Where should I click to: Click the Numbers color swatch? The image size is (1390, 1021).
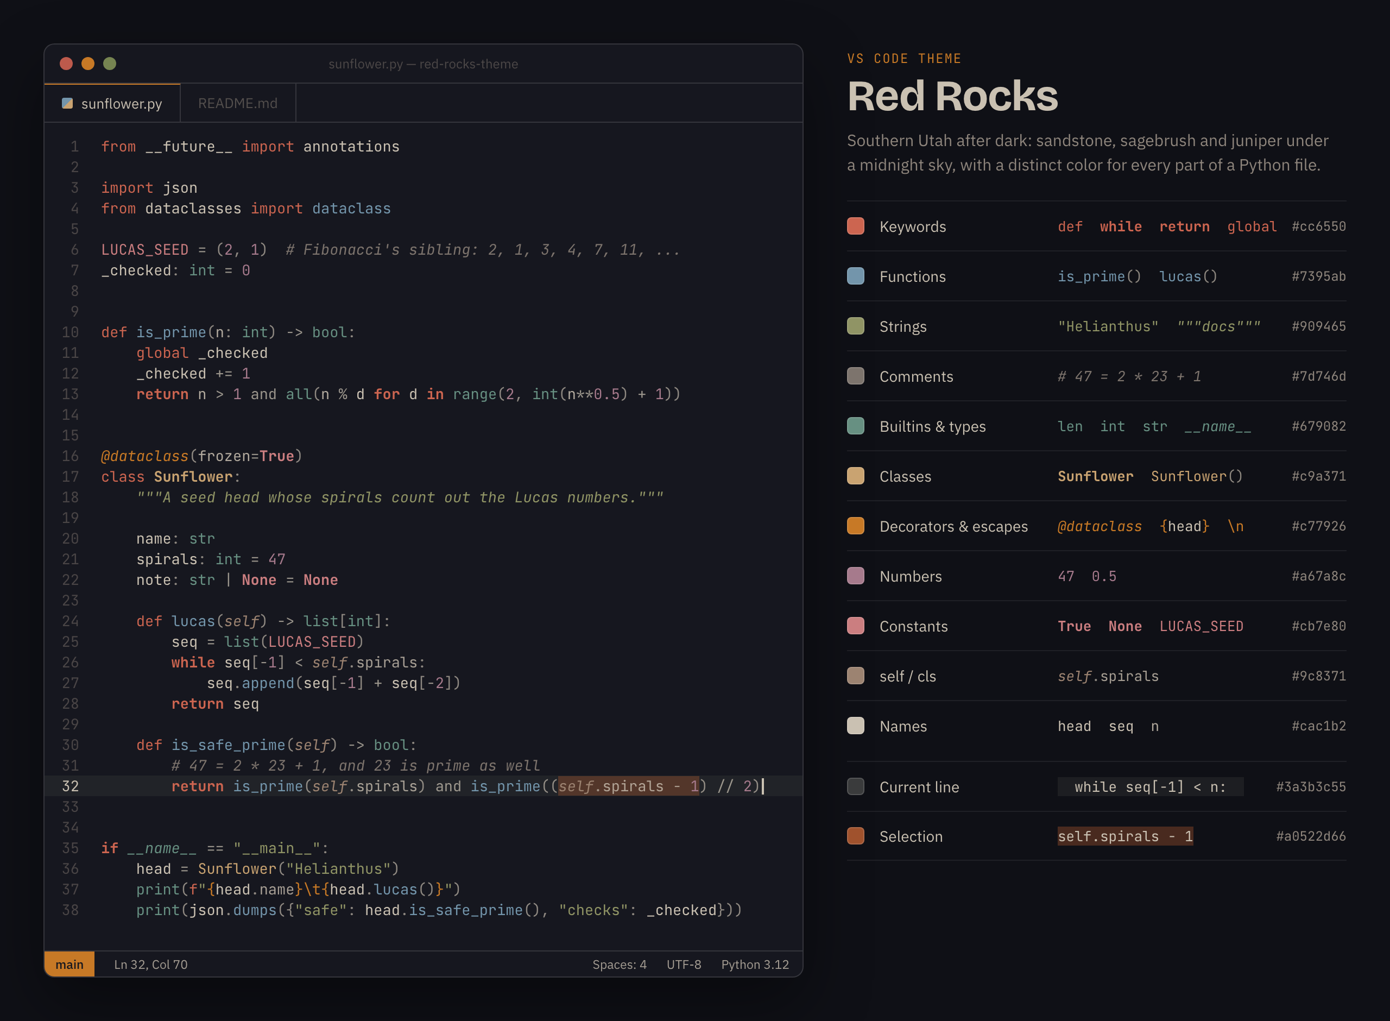click(856, 576)
